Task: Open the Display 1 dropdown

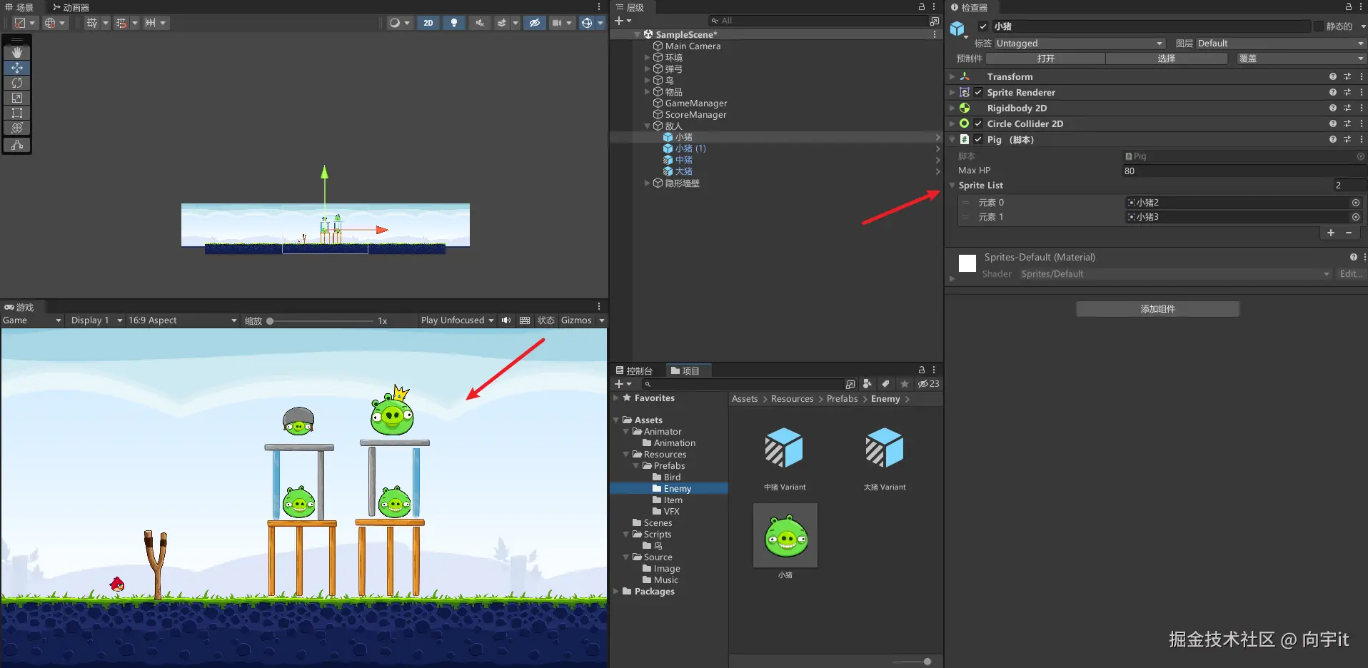Action: coord(96,320)
